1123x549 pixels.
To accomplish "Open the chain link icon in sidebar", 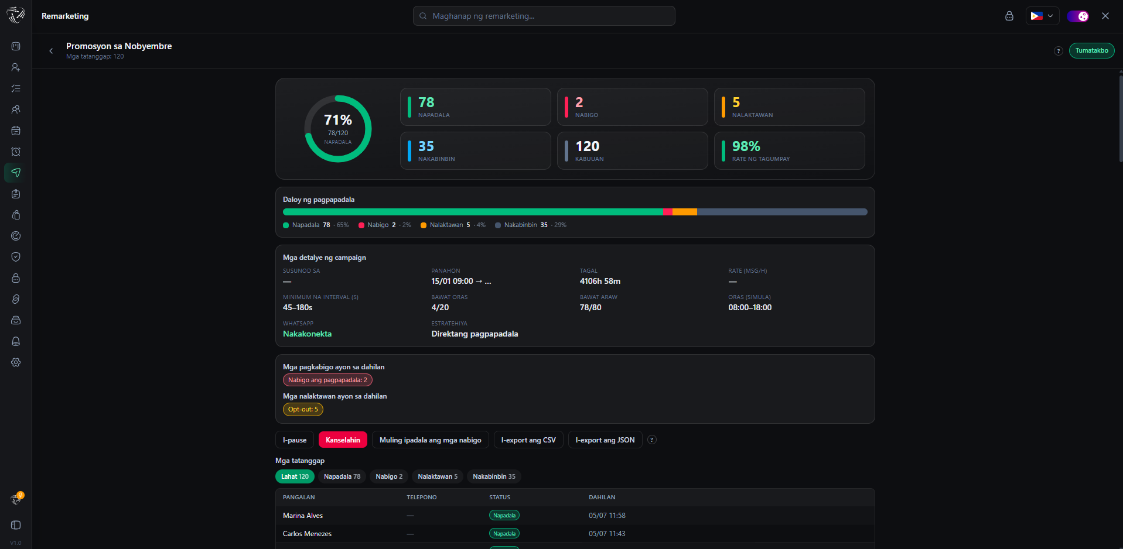I will coord(16,299).
